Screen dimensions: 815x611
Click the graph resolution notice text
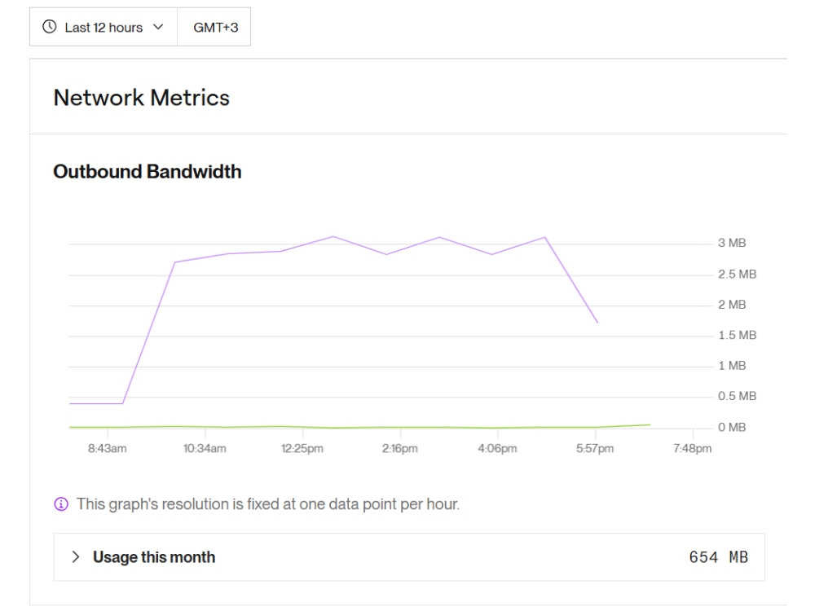[x=268, y=504]
